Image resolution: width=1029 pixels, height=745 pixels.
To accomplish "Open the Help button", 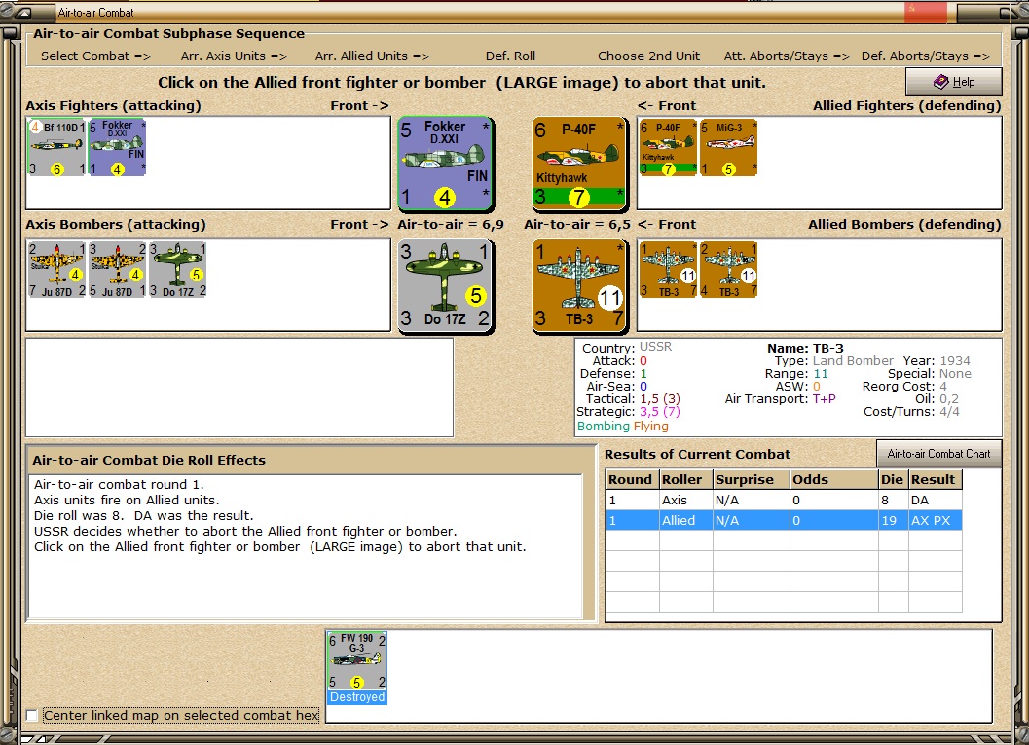I will pyautogui.click(x=953, y=82).
